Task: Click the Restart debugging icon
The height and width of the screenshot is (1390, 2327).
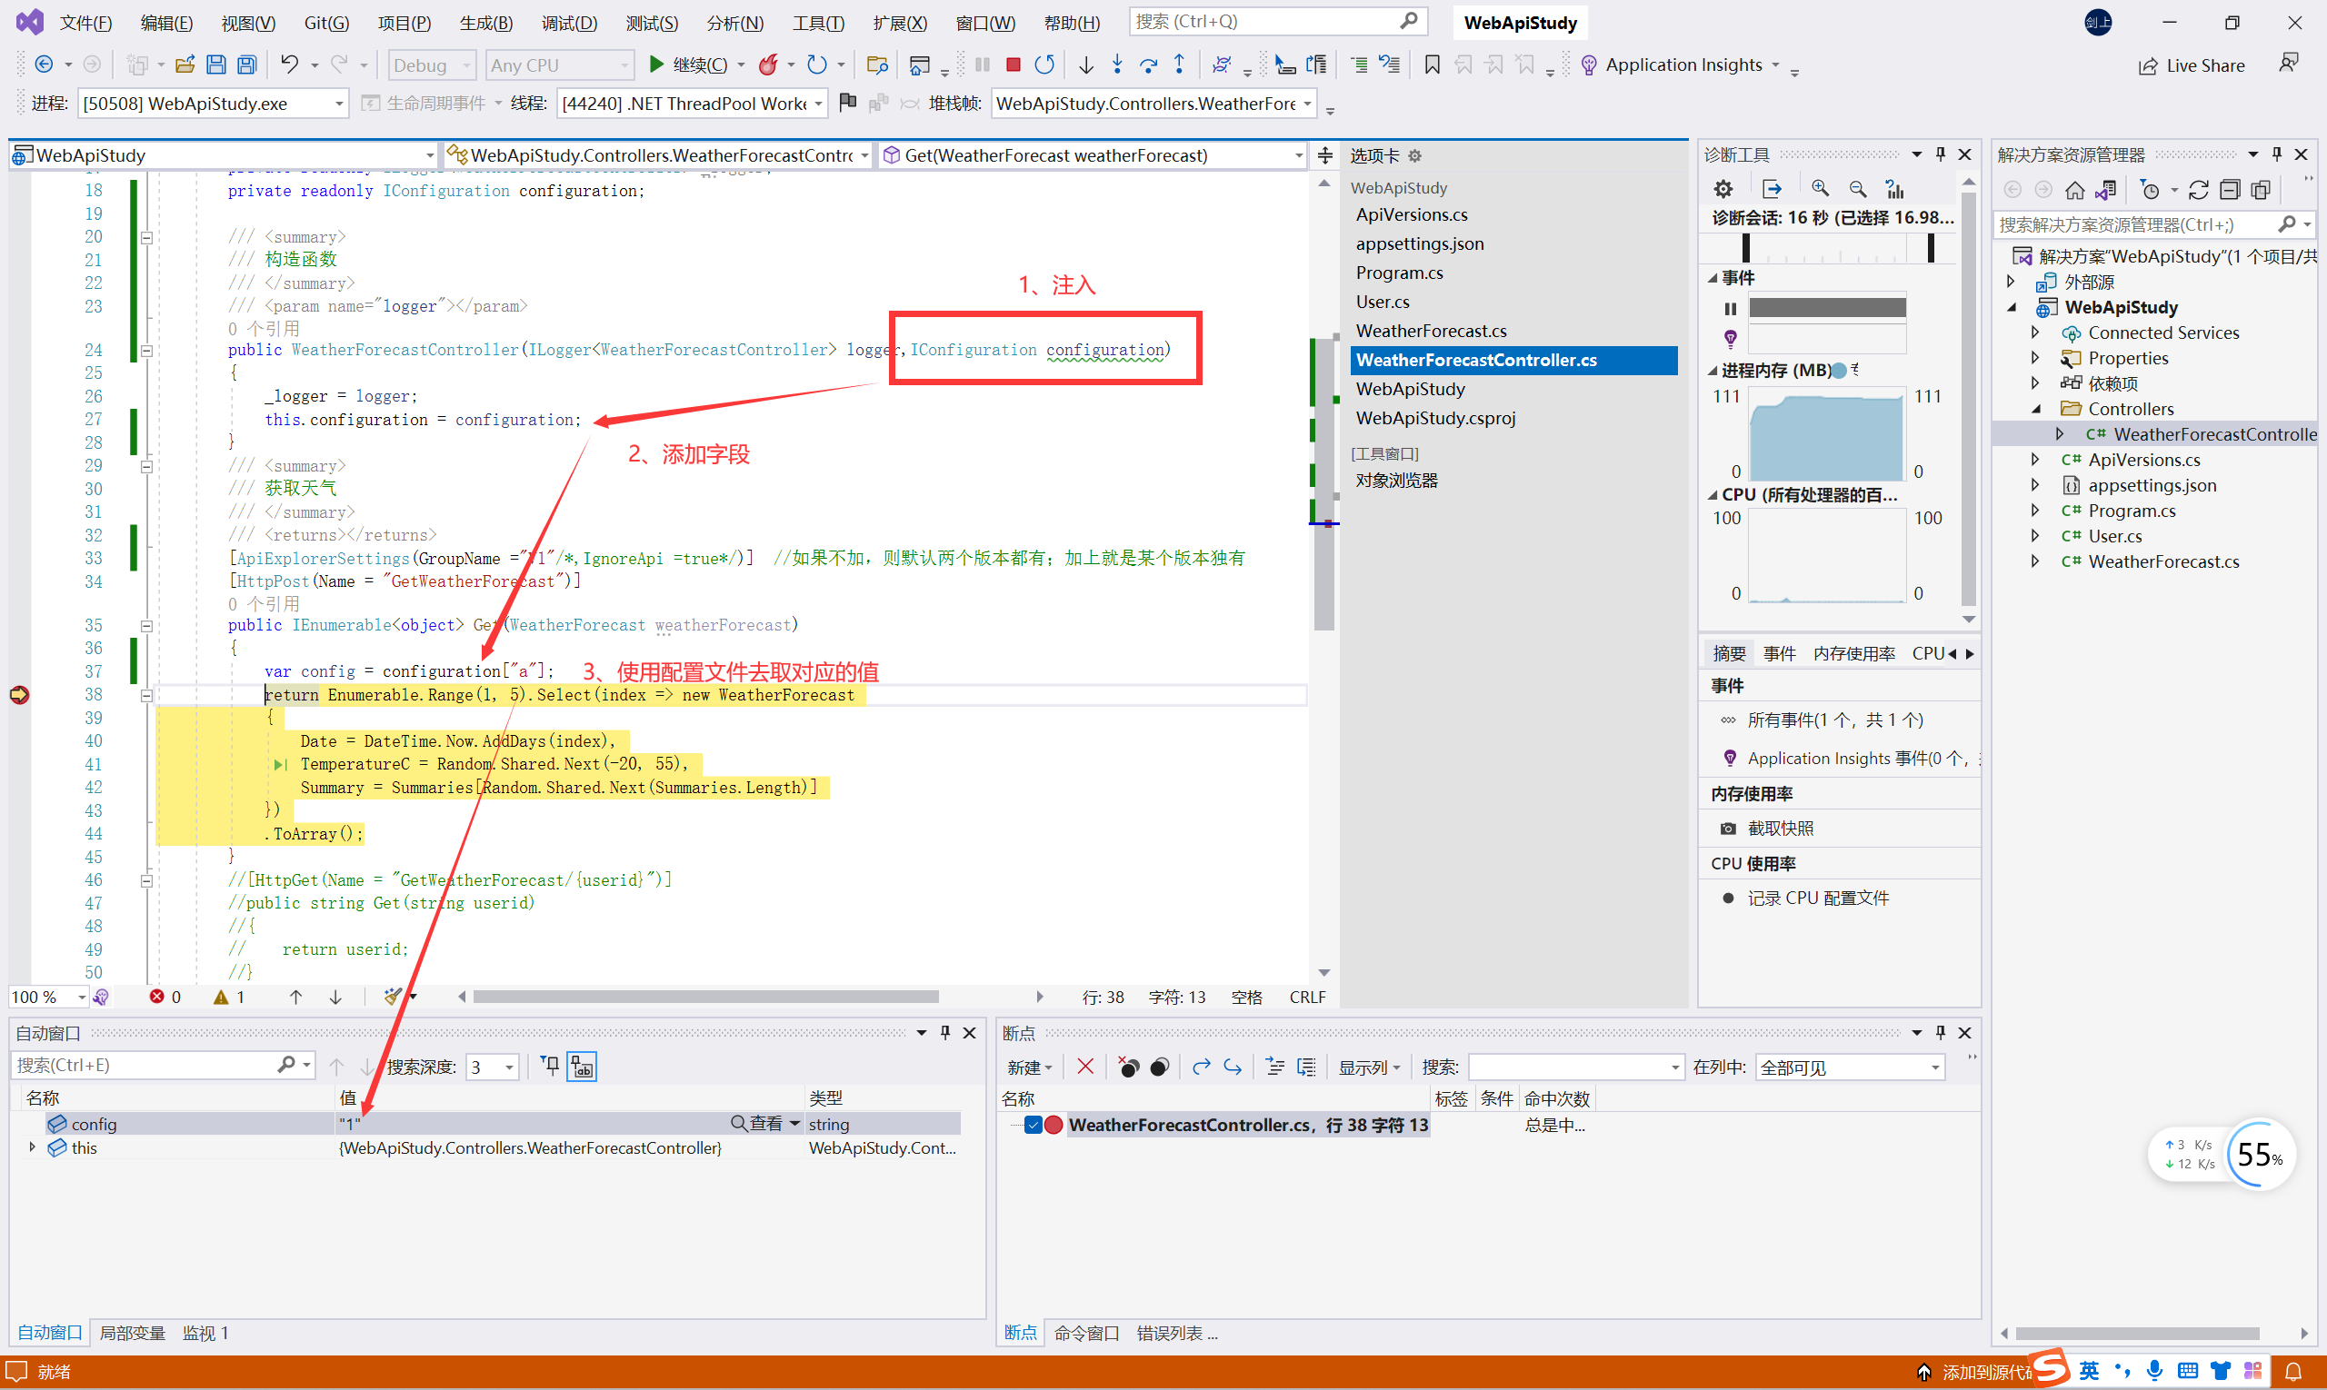Action: click(x=1044, y=65)
